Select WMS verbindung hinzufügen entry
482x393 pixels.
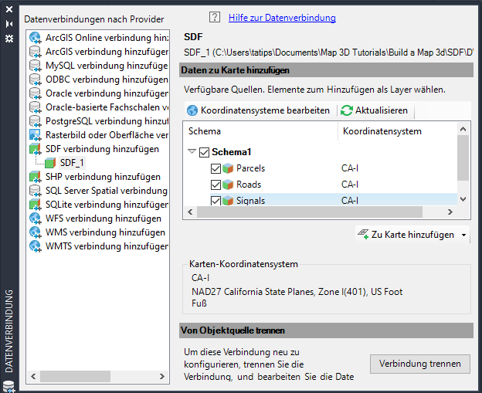pos(105,232)
